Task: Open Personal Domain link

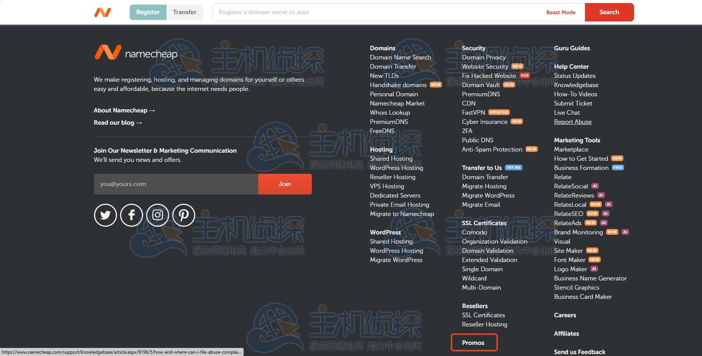Action: point(394,94)
